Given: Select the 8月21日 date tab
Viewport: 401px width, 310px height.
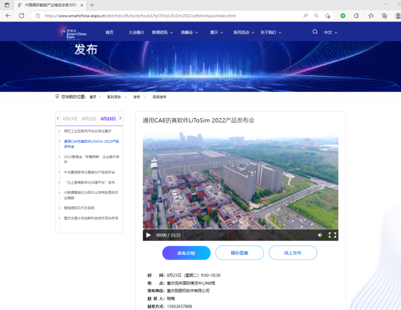Looking at the screenshot, I should 70,119.
